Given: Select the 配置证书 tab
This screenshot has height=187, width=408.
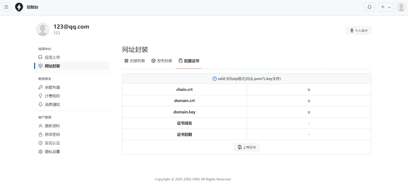Looking at the screenshot, I should [189, 61].
